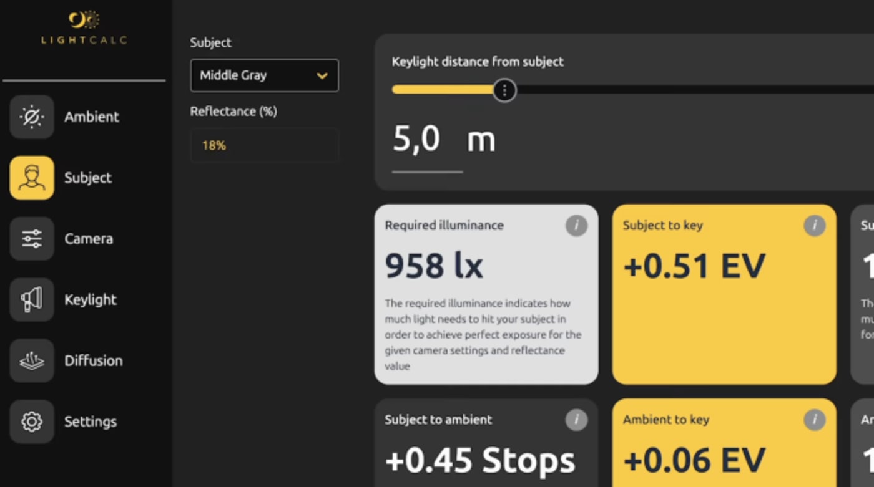Open the Keylight menu label
This screenshot has width=874, height=487.
pyautogui.click(x=91, y=299)
